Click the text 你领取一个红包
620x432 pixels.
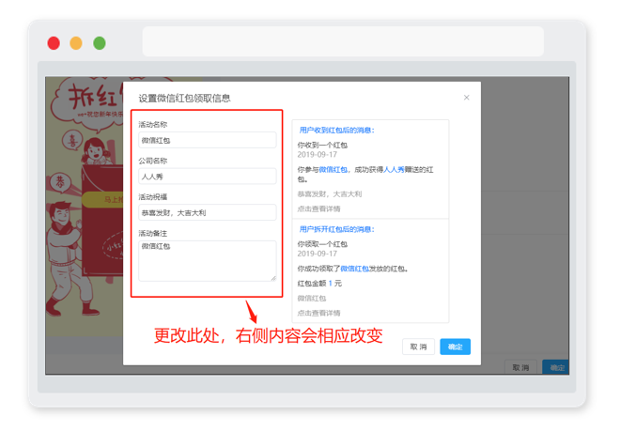322,244
